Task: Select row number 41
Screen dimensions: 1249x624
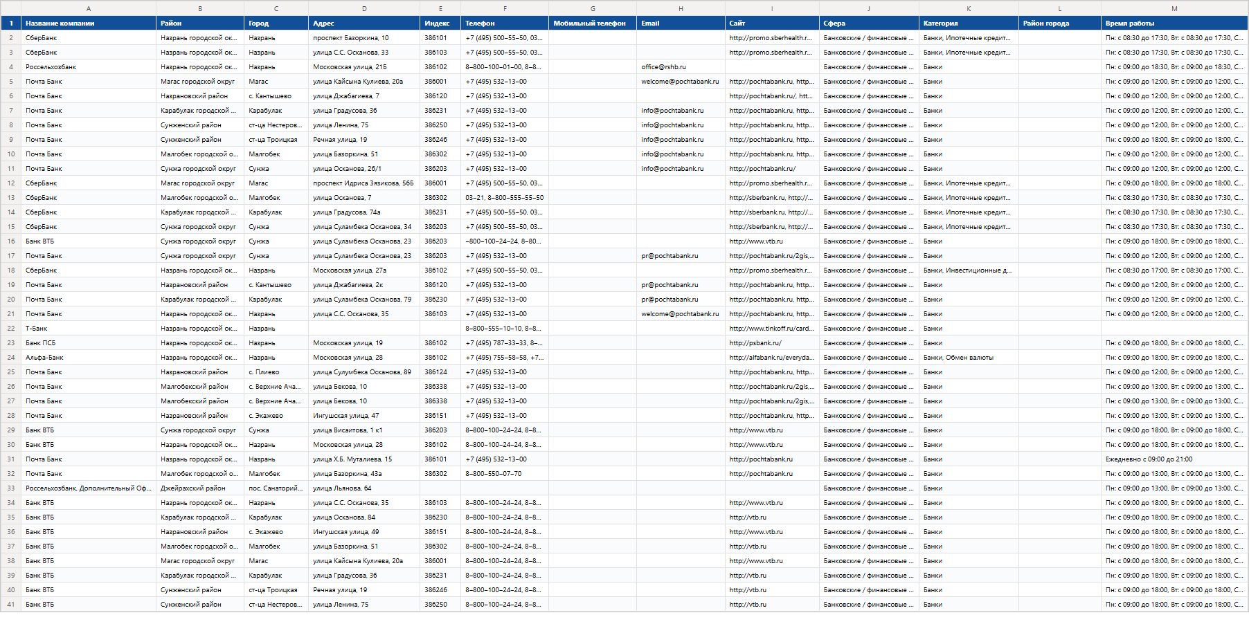Action: [11, 605]
